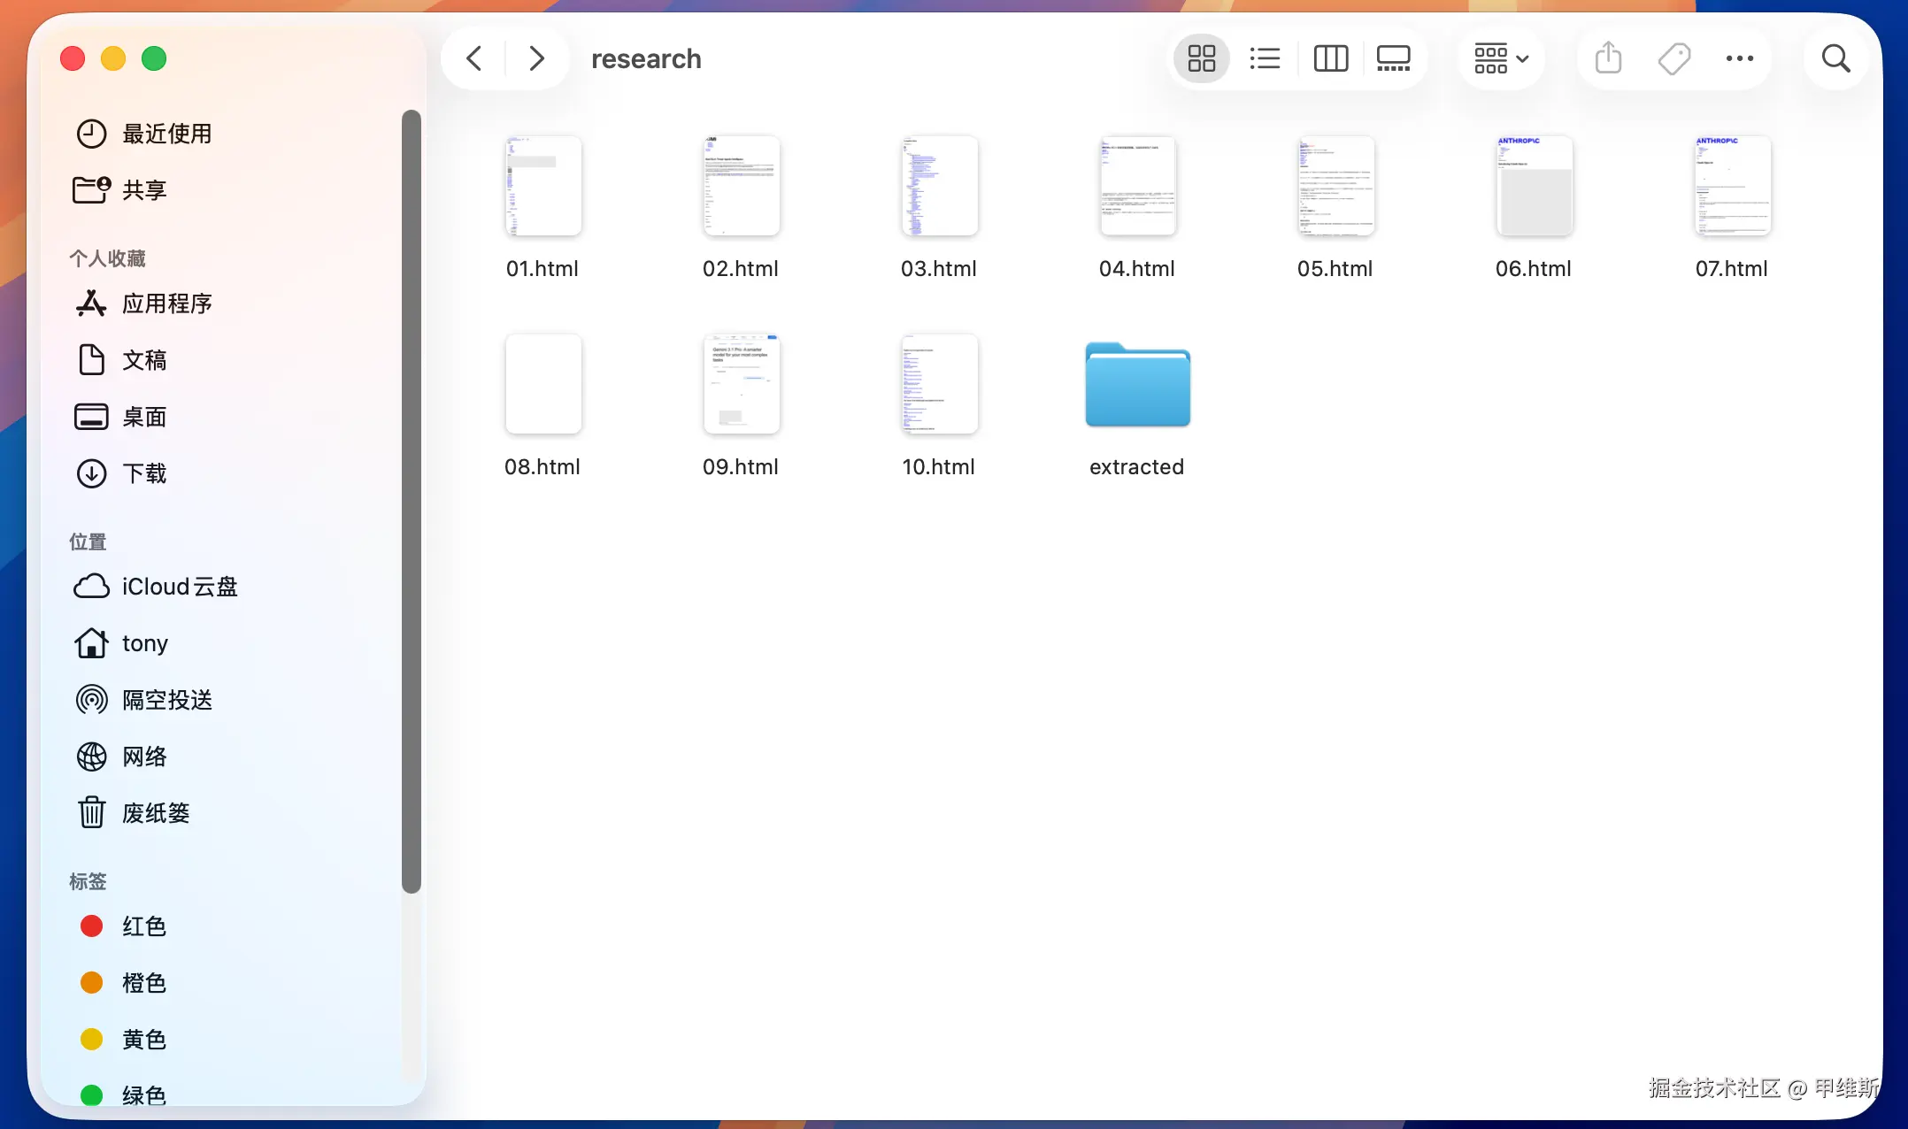Image resolution: width=1908 pixels, height=1129 pixels.
Task: Click the AirDrop 隔空投送 icon
Action: coord(92,700)
